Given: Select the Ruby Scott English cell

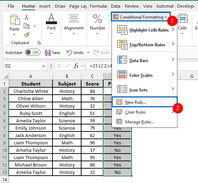Looking at the screenshot, I should 67,113.
